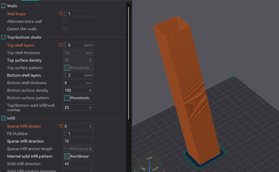Click the Bottom surface density field
The image size is (279, 172).
[x=76, y=90]
